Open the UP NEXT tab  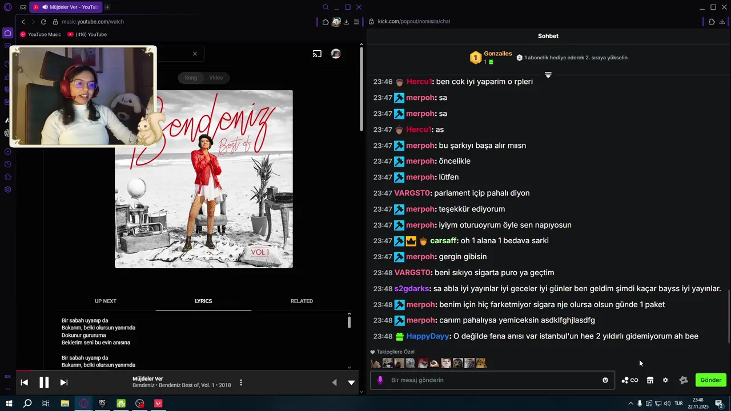click(x=106, y=301)
